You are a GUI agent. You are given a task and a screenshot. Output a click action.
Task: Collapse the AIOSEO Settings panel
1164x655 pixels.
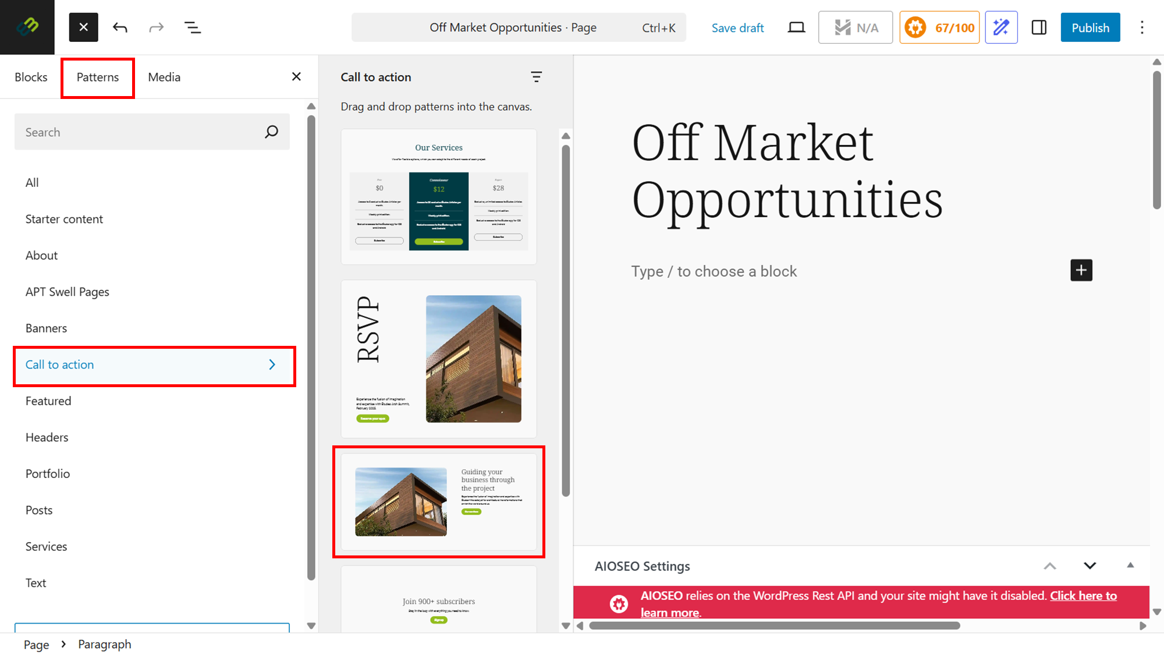(1130, 565)
